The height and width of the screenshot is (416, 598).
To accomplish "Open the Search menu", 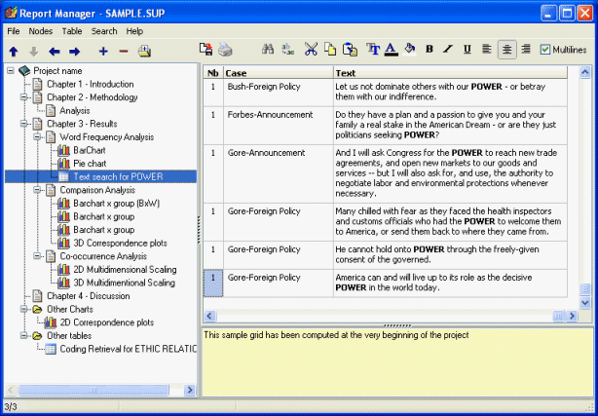I will [104, 31].
